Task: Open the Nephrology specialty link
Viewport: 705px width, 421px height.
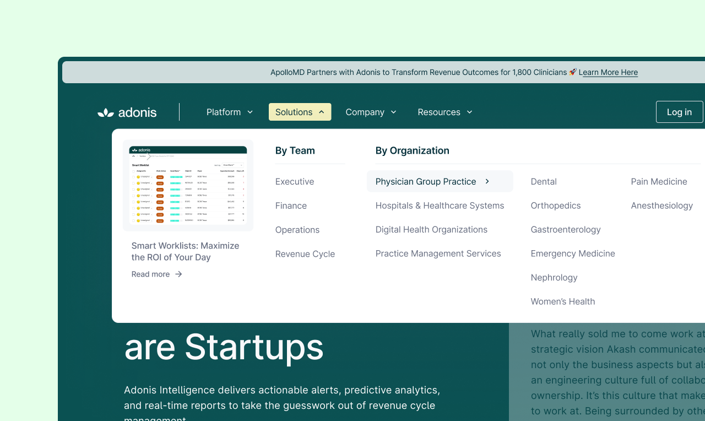Action: pos(554,277)
